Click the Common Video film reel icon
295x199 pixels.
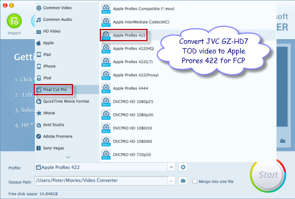click(x=39, y=8)
